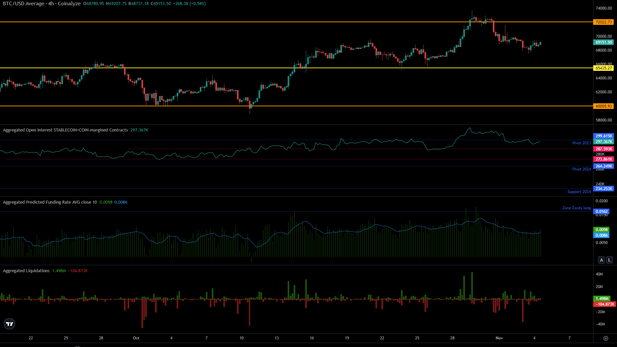Click the 74000.00 price axis tick
Image resolution: width=617 pixels, height=347 pixels.
(x=604, y=8)
